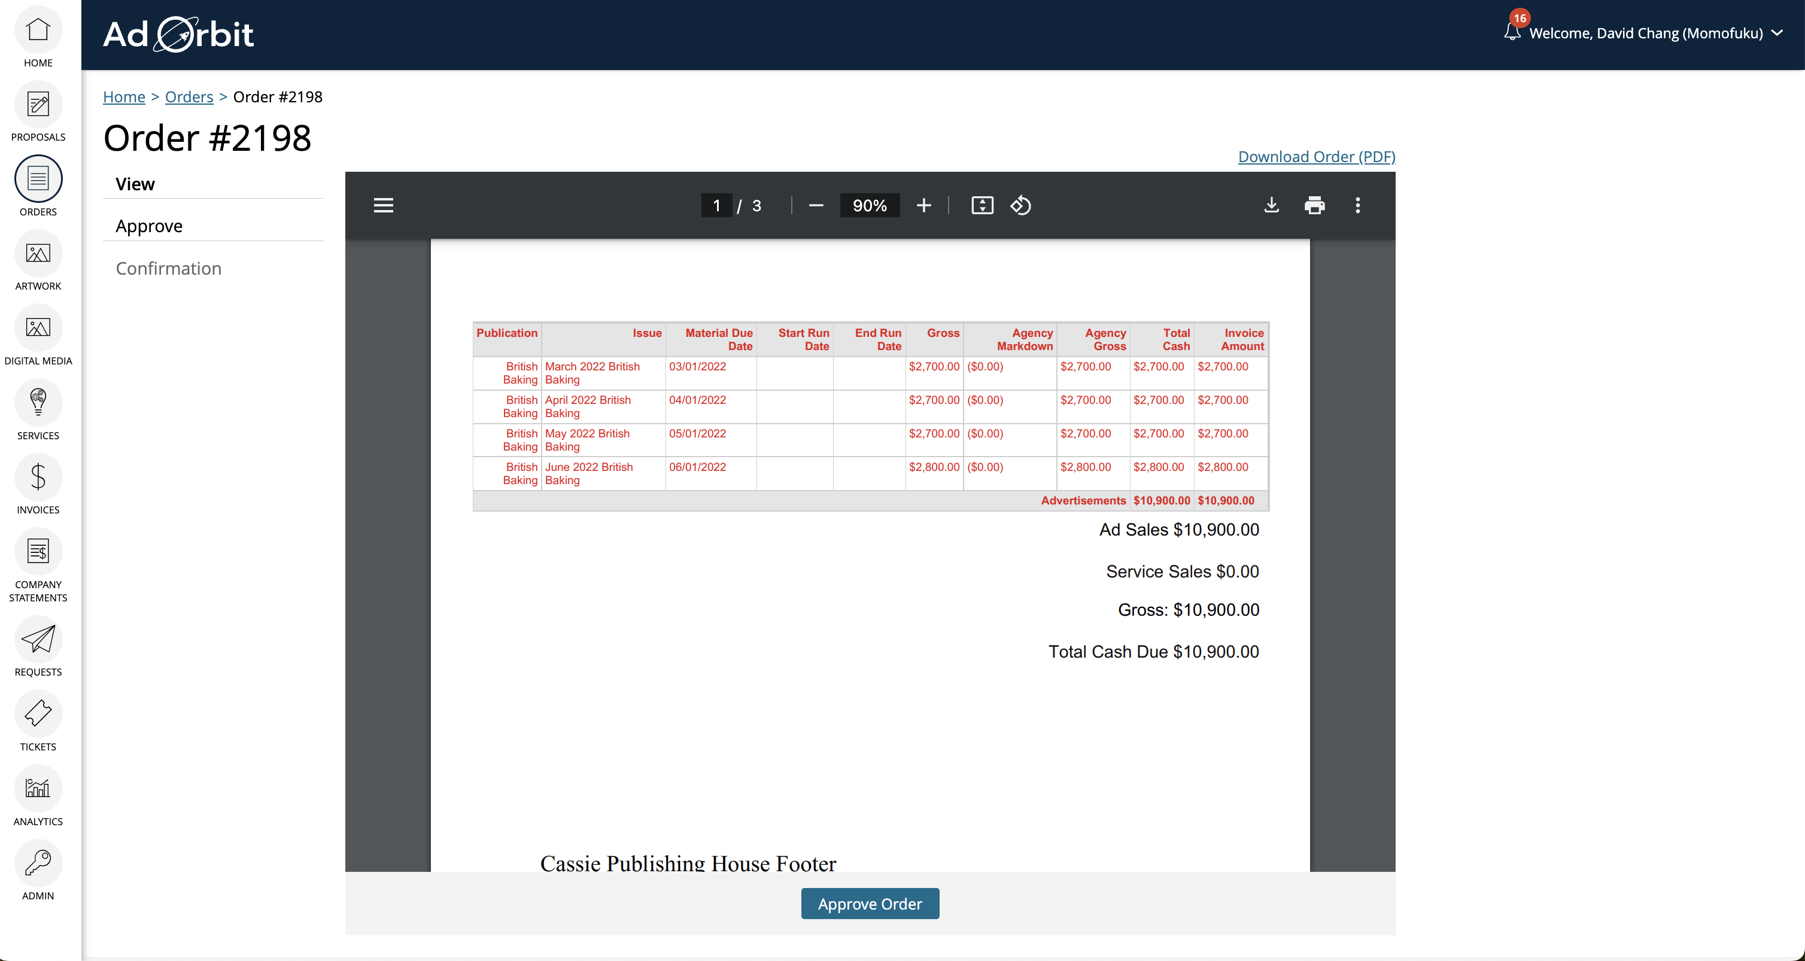Click the PDF viewer download icon
This screenshot has height=961, width=1805.
[x=1271, y=205]
